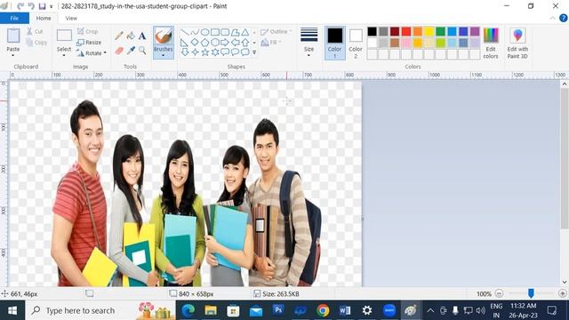Click the zoom out minus button
Screen dimensions: 569x320
click(499, 293)
